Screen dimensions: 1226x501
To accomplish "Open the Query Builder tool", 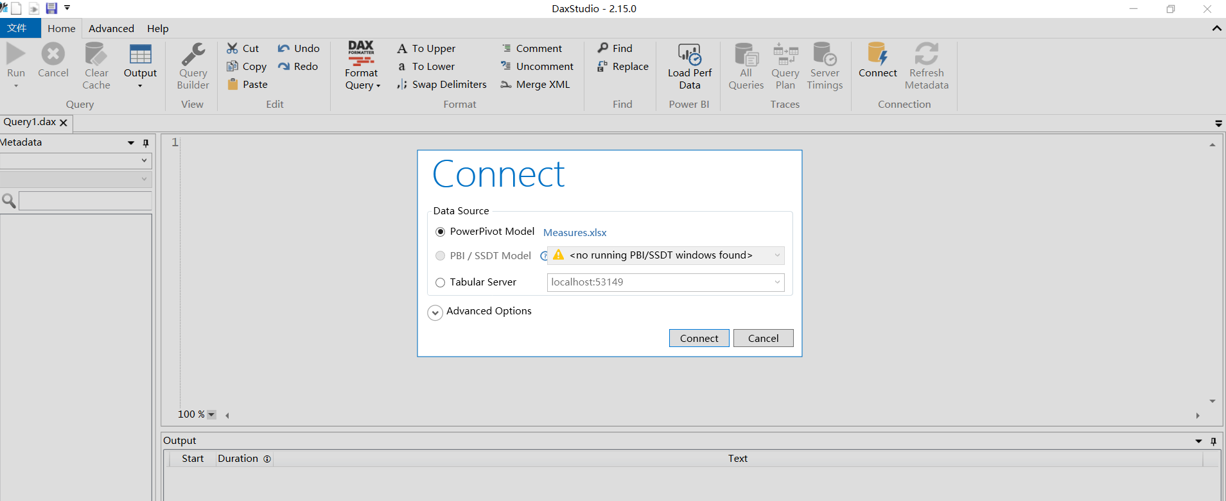I will (x=193, y=66).
